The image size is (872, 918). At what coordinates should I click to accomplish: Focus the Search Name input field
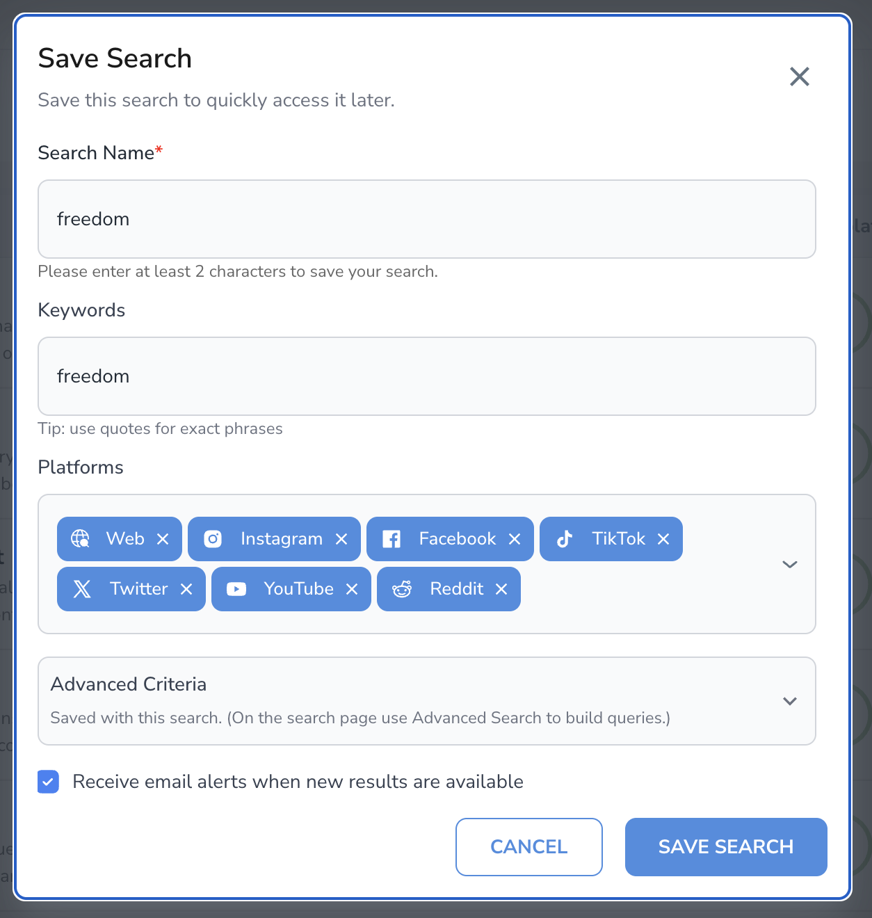[426, 219]
